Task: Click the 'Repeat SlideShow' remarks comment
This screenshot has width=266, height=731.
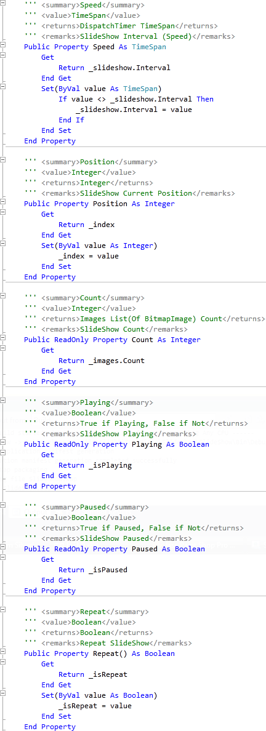Action: (x=115, y=642)
